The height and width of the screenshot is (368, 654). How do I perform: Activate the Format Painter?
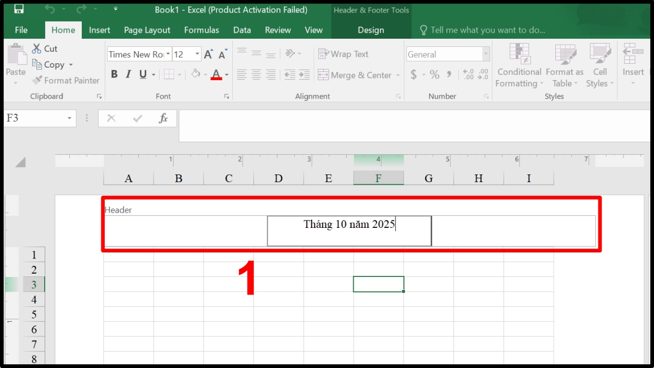pyautogui.click(x=65, y=80)
